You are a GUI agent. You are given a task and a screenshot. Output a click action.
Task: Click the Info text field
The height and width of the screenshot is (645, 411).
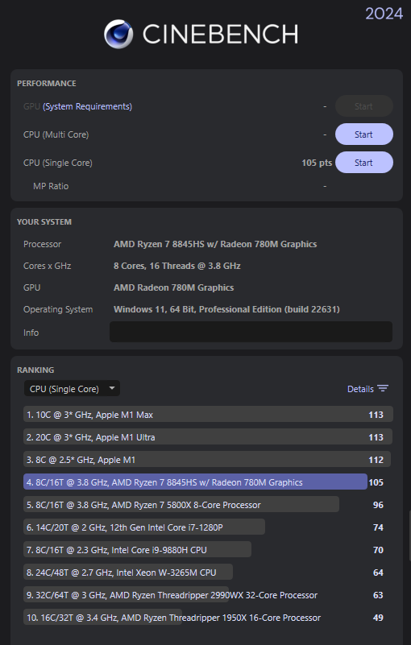click(251, 332)
